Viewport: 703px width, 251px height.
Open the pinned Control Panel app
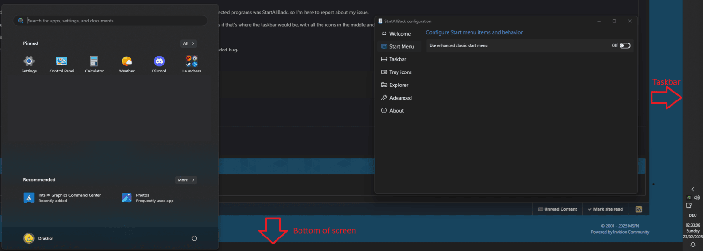[62, 65]
